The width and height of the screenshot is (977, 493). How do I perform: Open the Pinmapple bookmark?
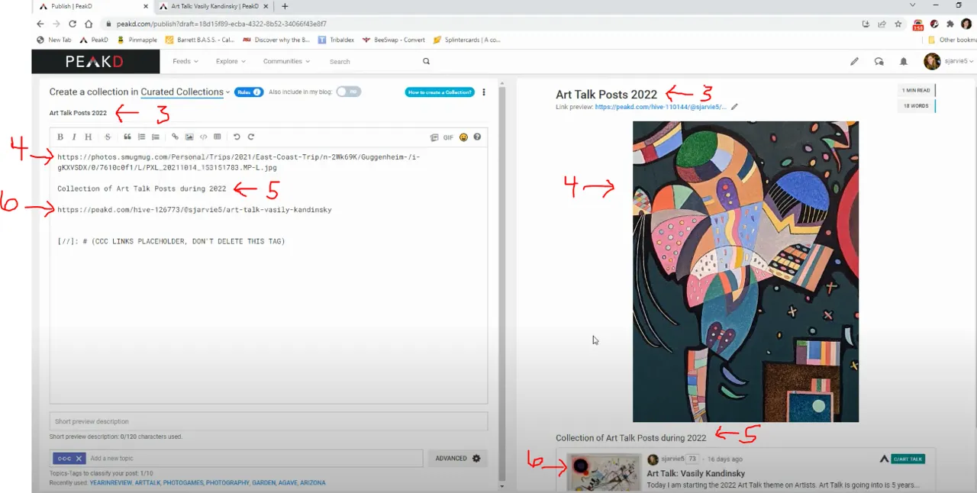137,40
